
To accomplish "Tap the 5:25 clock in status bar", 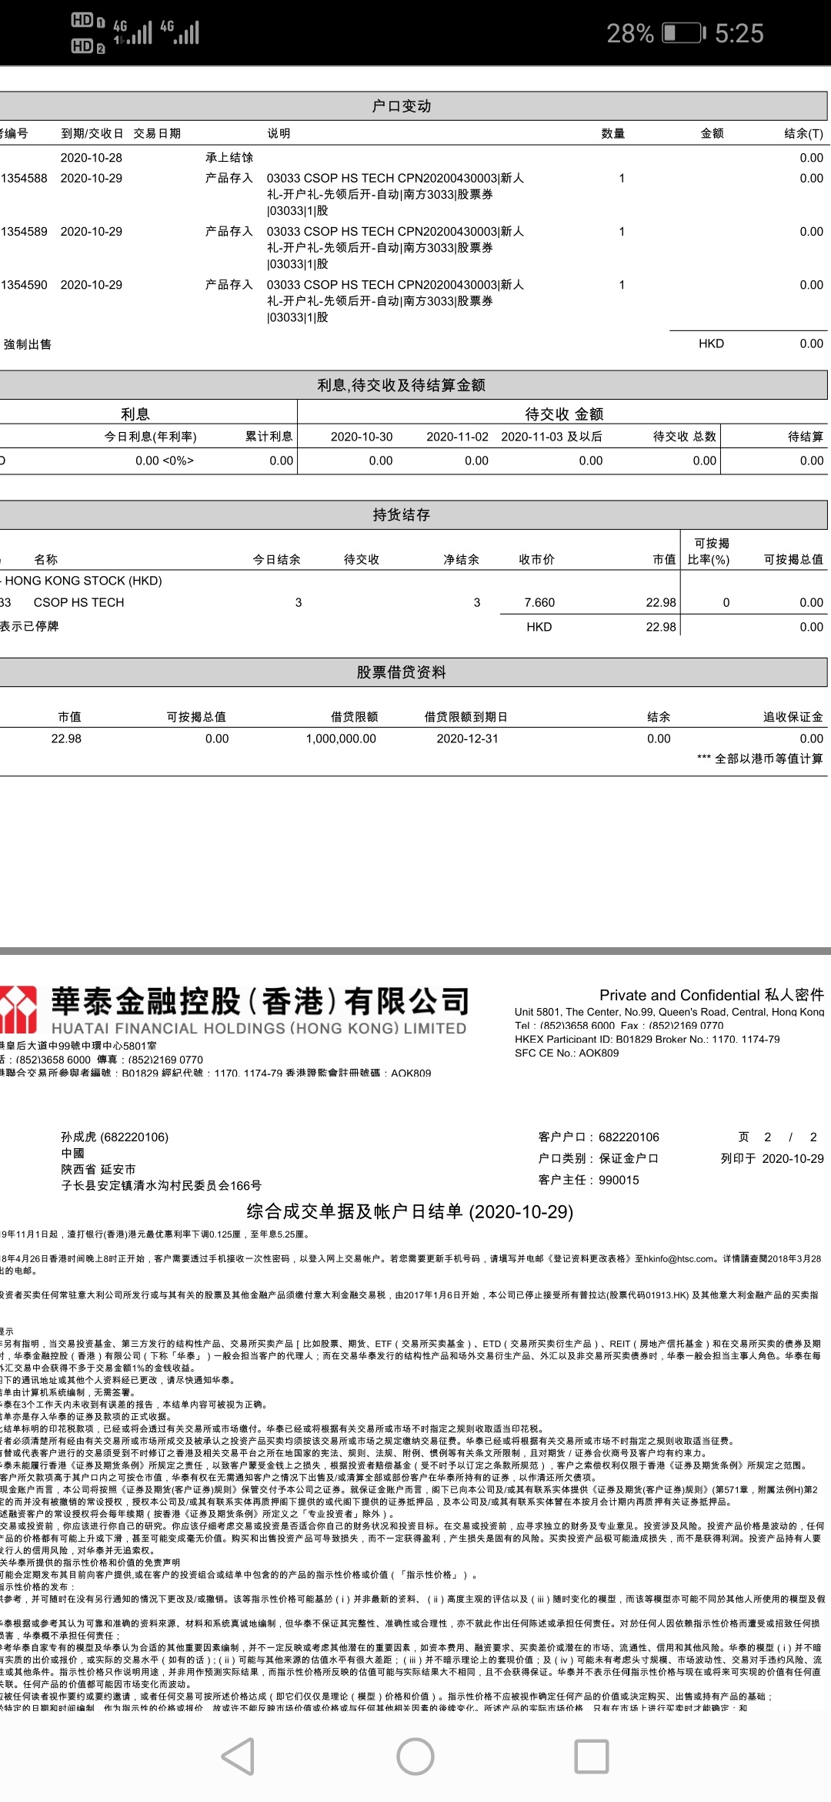I will pyautogui.click(x=739, y=32).
